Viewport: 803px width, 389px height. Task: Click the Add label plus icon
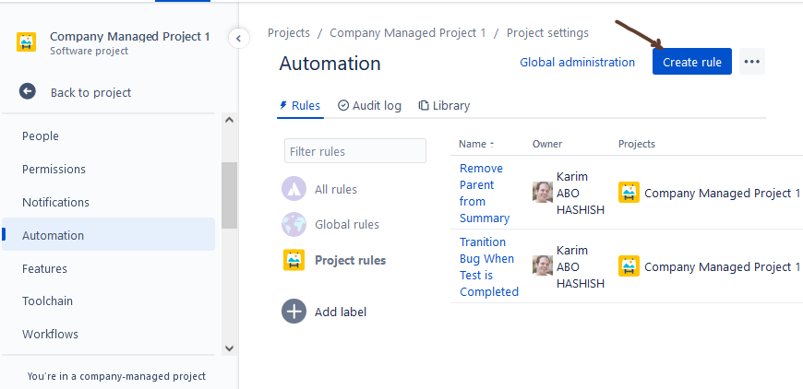click(x=294, y=312)
